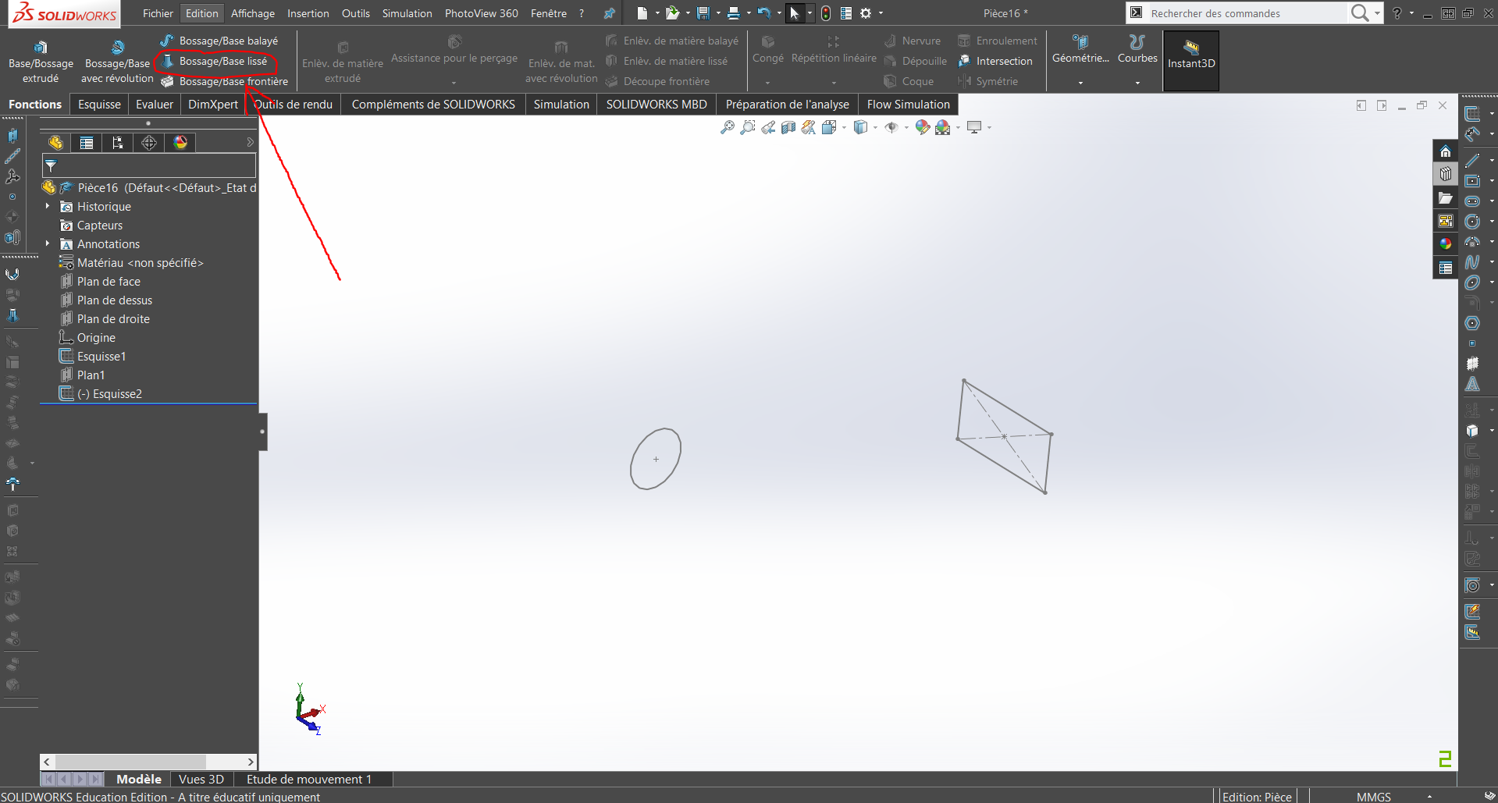The height and width of the screenshot is (803, 1498).
Task: Expand the Annotations tree node
Action: point(48,244)
